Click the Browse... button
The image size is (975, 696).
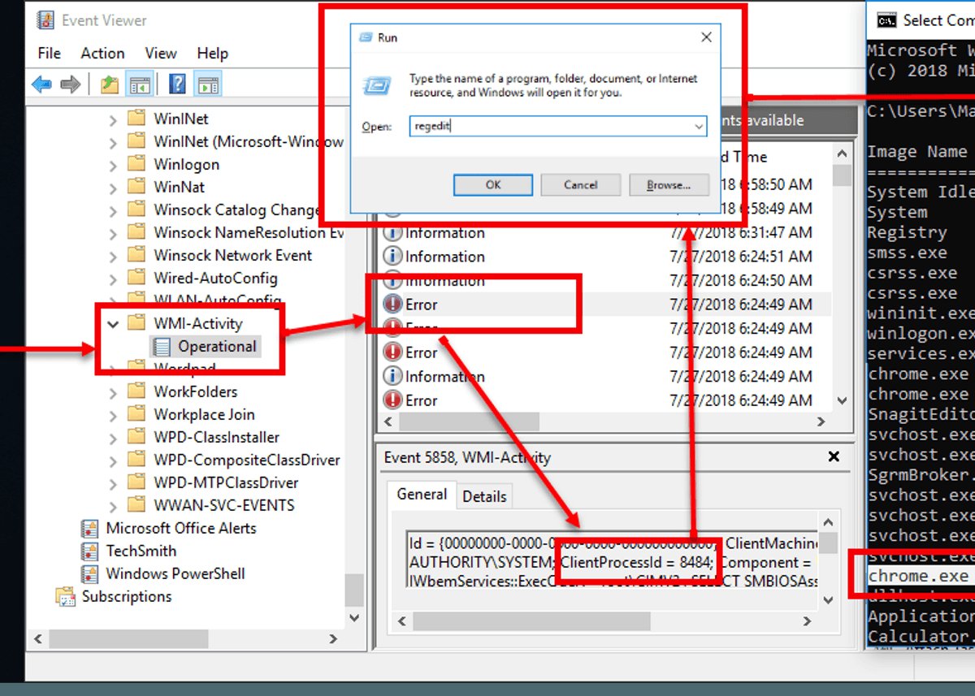point(669,185)
